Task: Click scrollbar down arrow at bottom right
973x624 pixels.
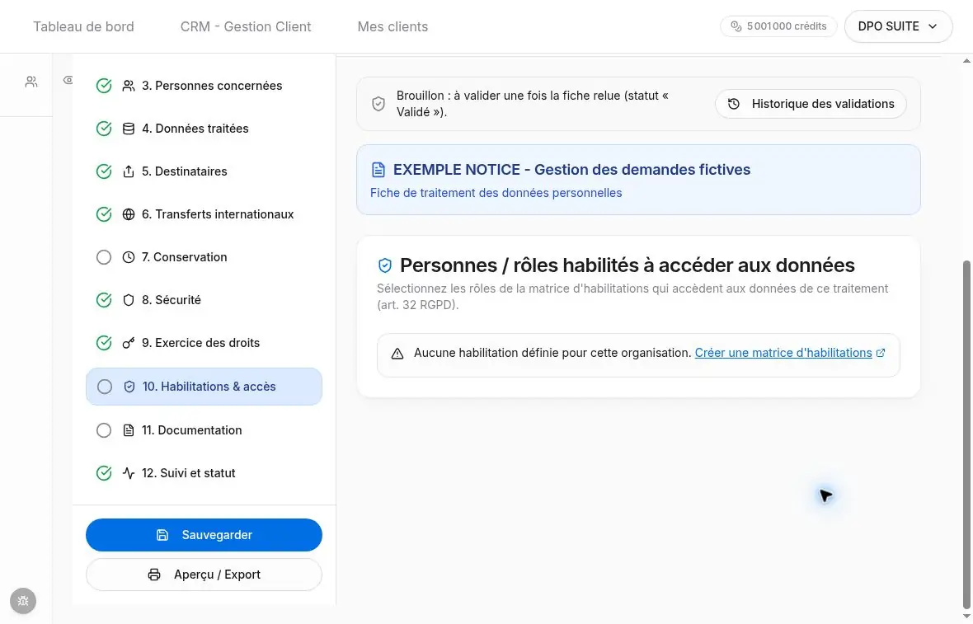Action: pyautogui.click(x=966, y=617)
